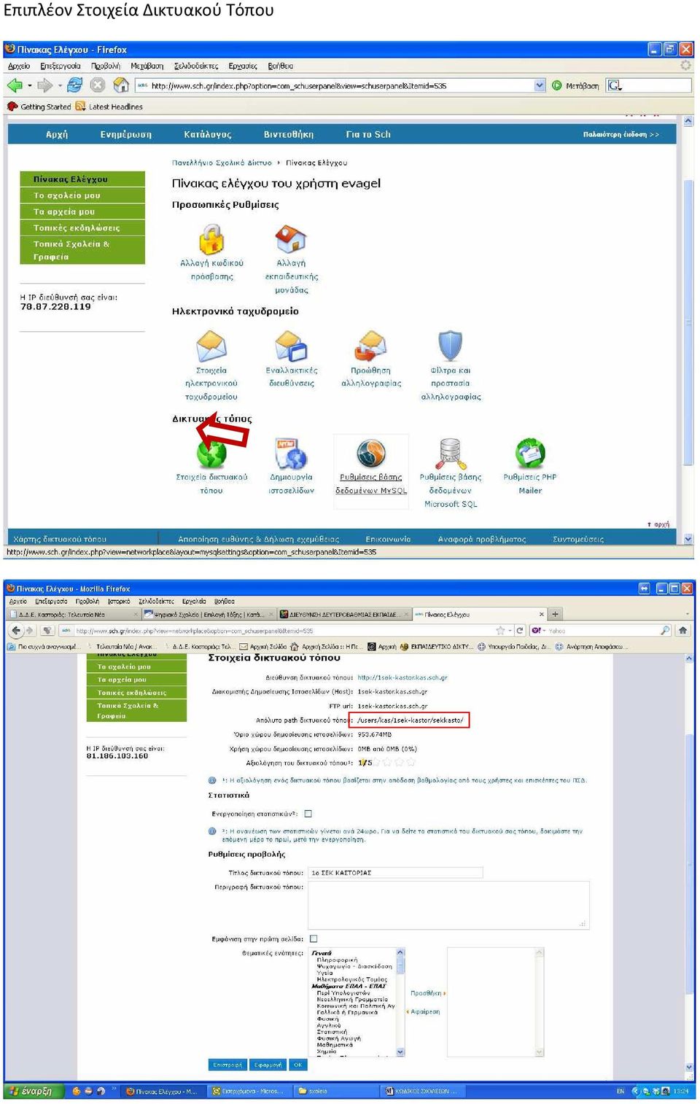
Task: Open Βιντεοθήκη in site navigation bar
Action: click(289, 134)
